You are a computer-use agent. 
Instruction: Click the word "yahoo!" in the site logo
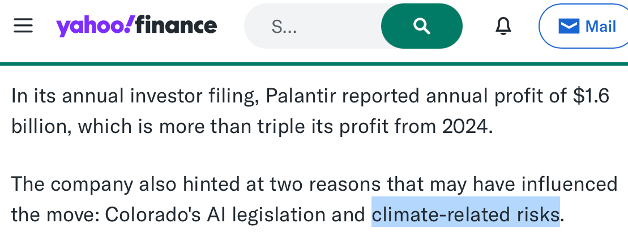(x=95, y=26)
